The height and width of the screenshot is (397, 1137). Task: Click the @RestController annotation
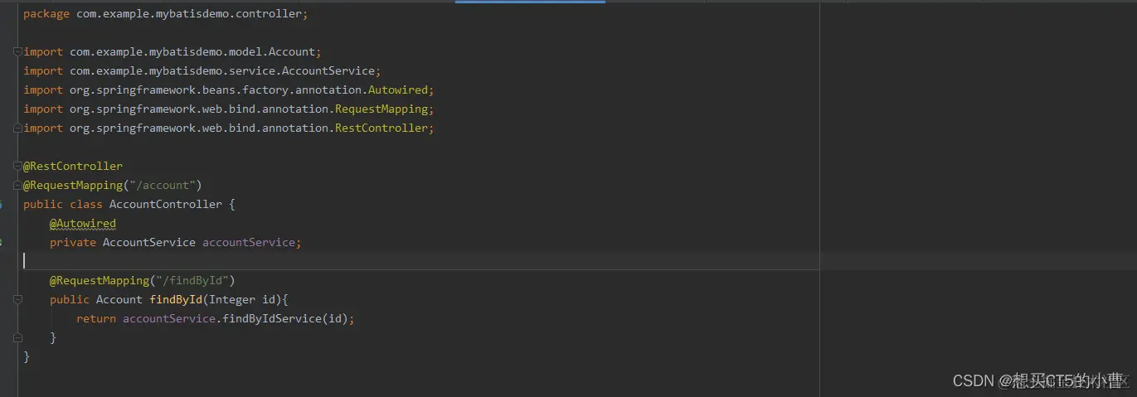point(73,166)
